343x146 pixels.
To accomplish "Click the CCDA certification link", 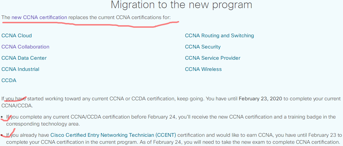I will [9, 80].
